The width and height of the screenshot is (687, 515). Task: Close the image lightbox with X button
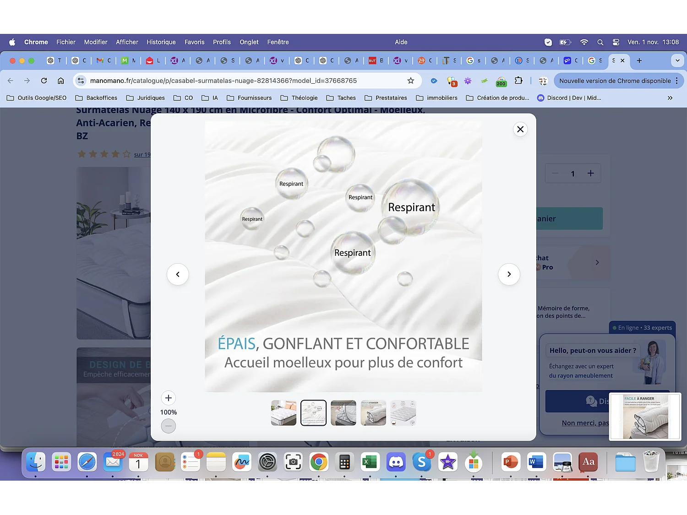520,129
